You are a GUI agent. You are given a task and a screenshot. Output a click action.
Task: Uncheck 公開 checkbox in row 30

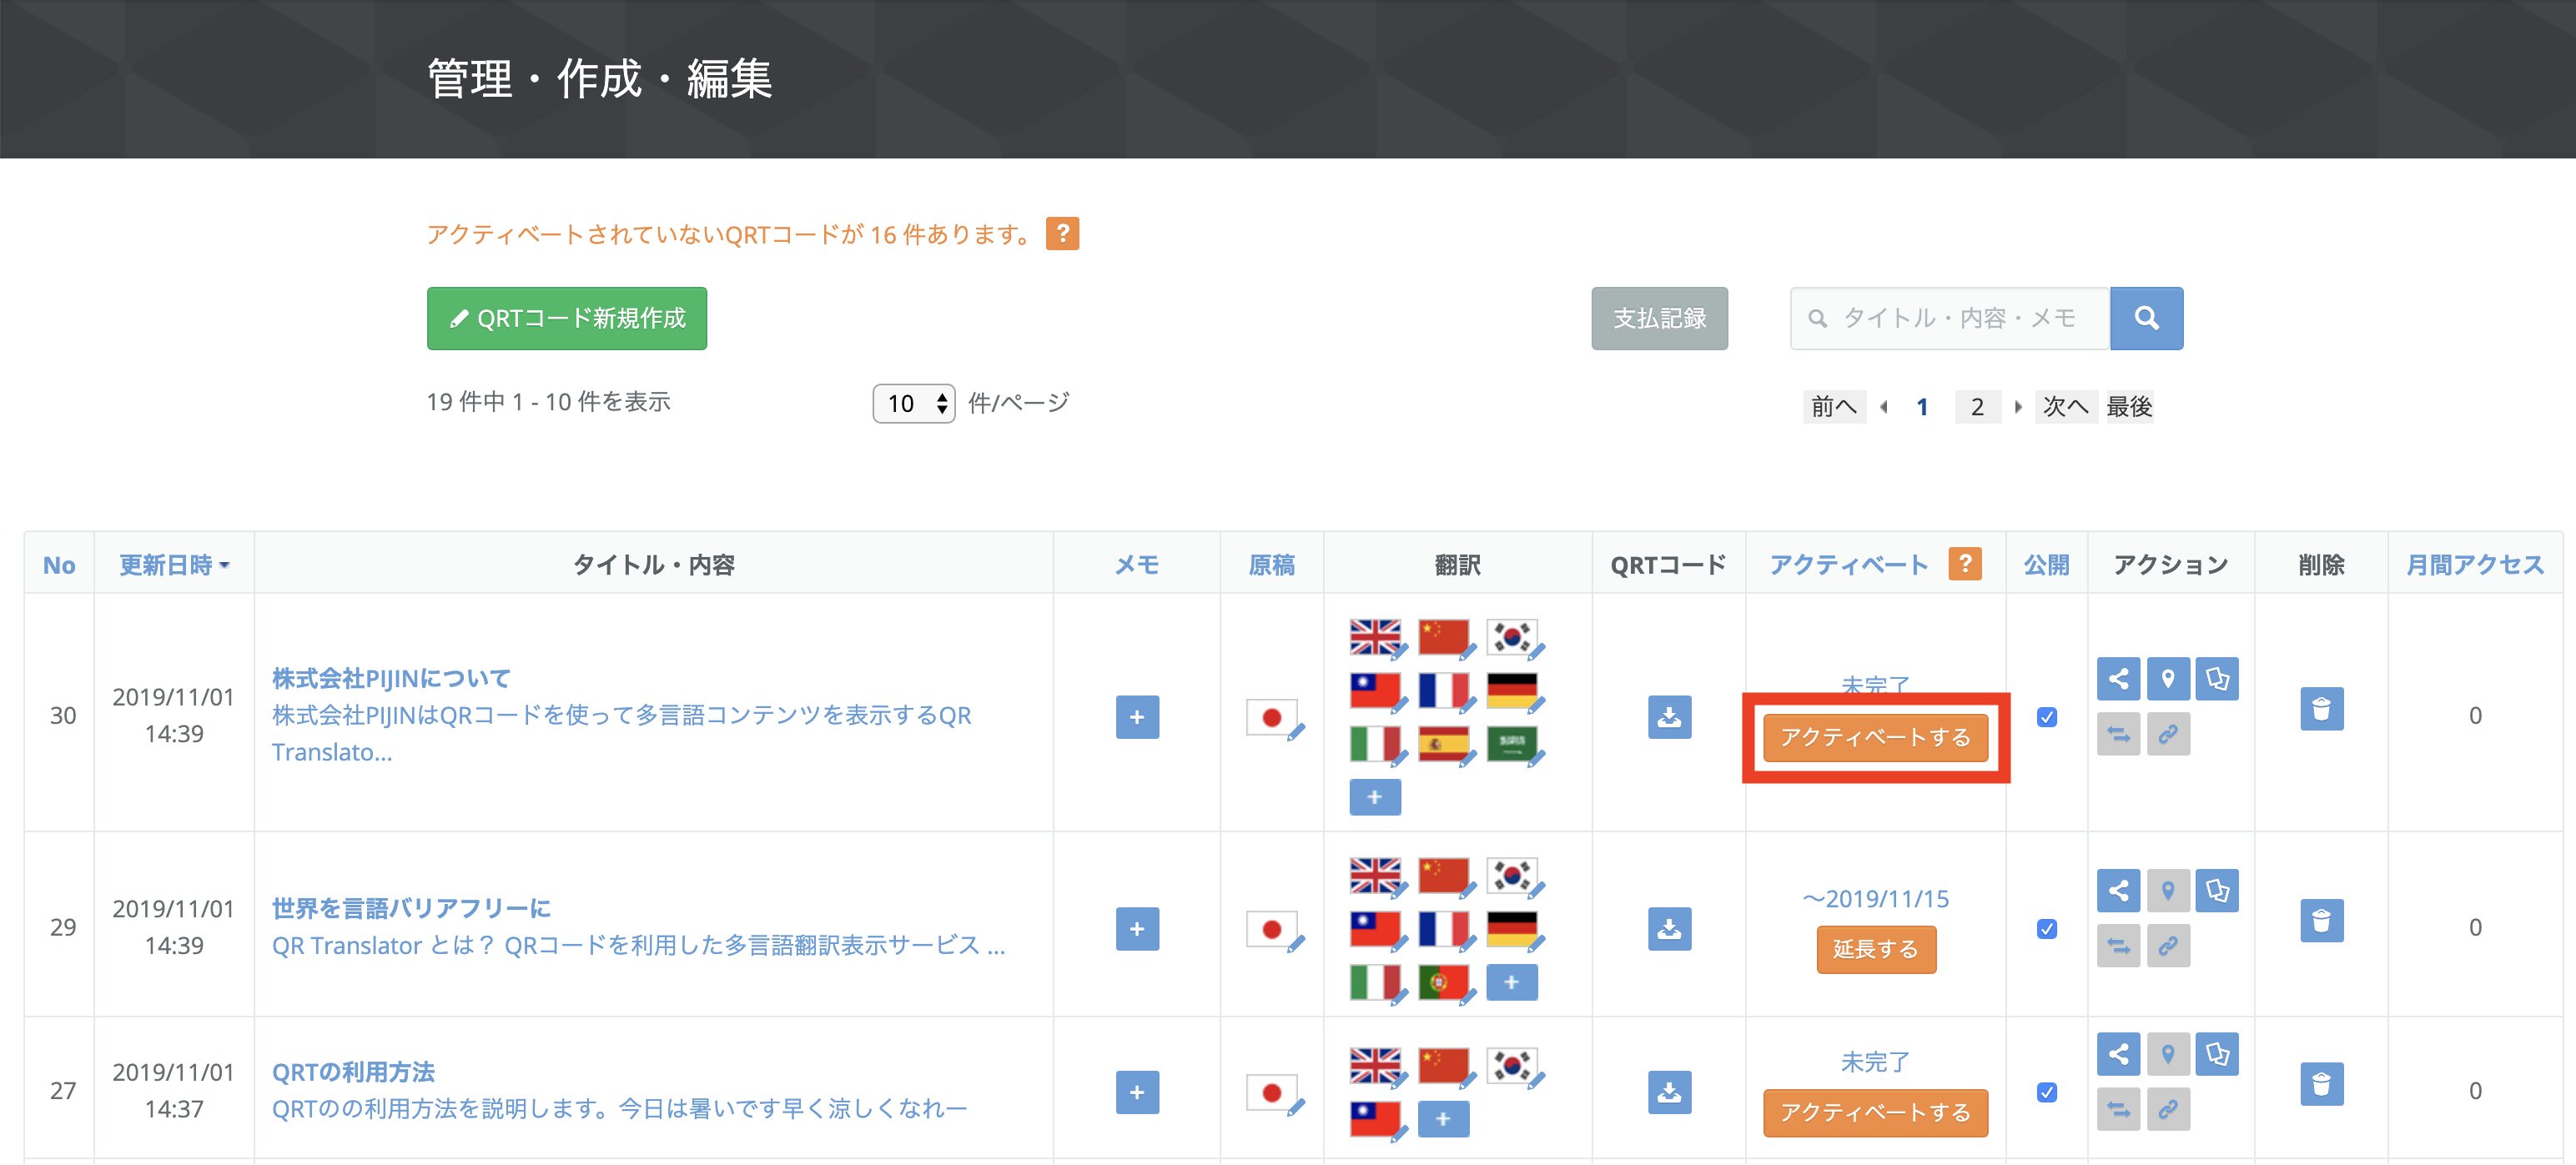click(2047, 717)
